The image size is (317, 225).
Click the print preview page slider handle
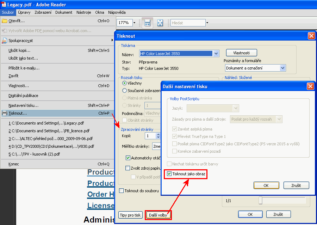tap(260, 200)
